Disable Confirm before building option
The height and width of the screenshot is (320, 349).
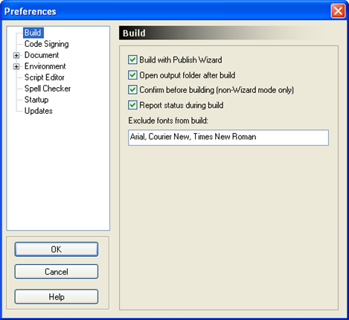pyautogui.click(x=132, y=90)
